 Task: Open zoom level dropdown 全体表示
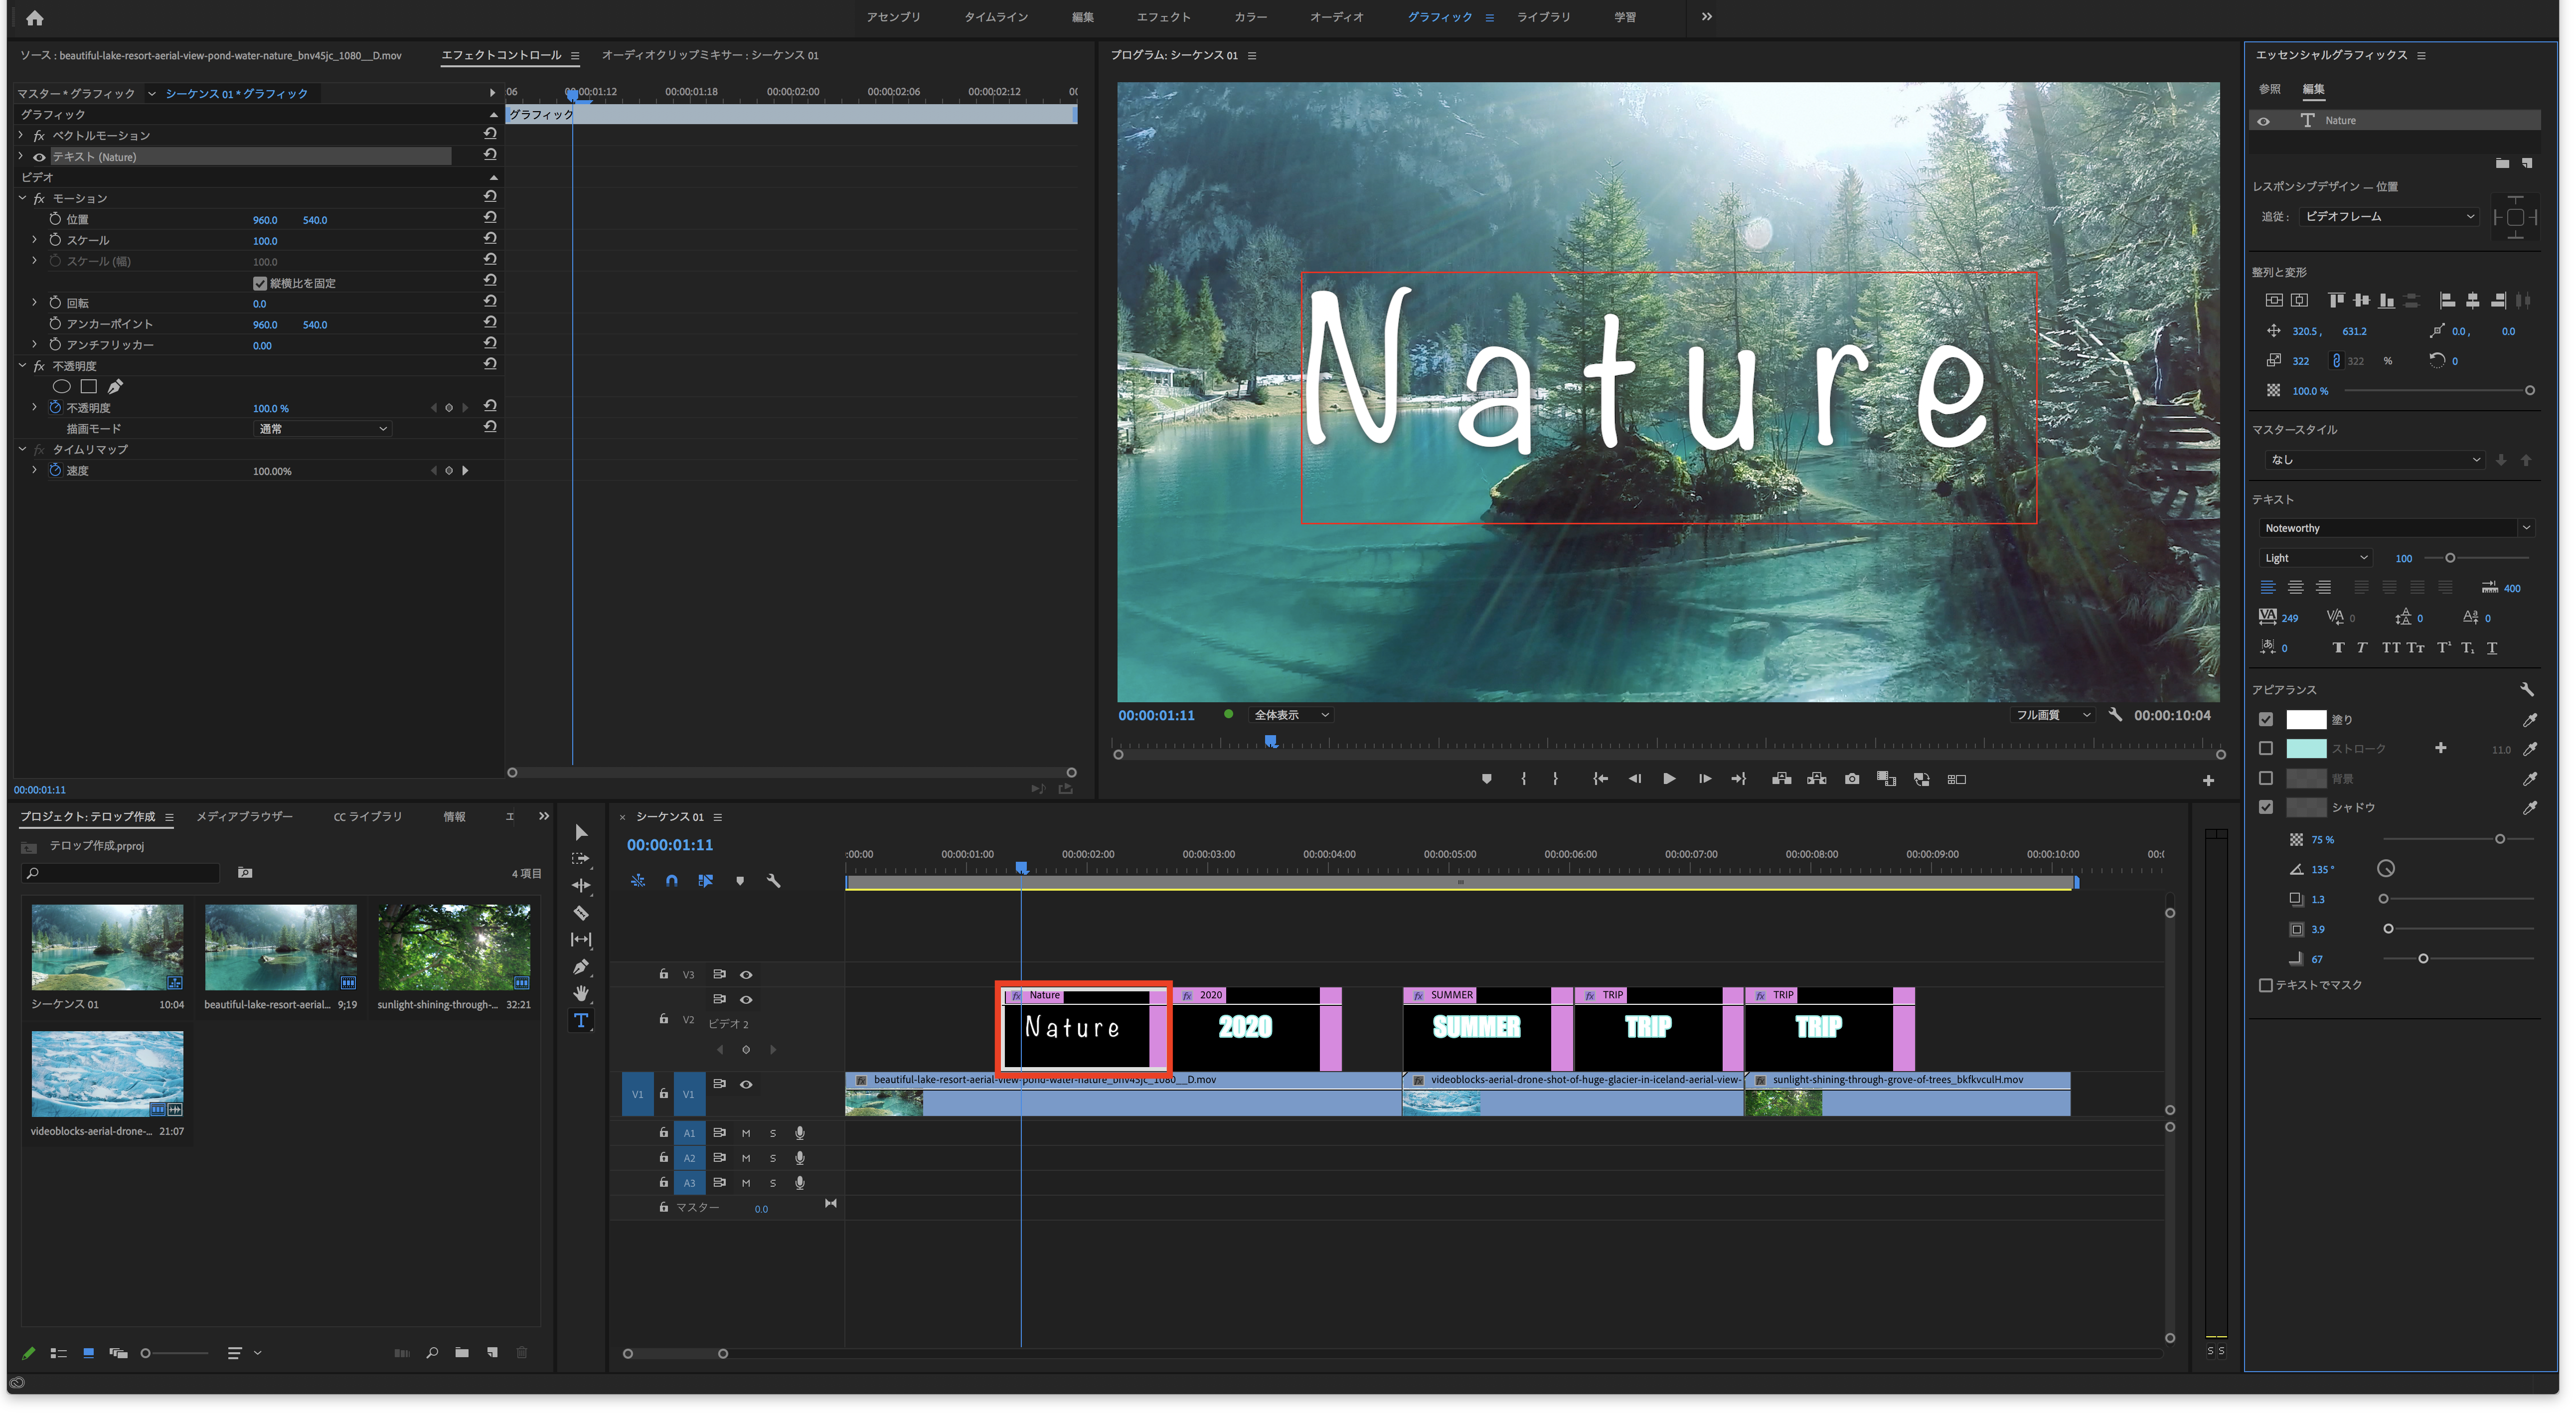tap(1292, 715)
